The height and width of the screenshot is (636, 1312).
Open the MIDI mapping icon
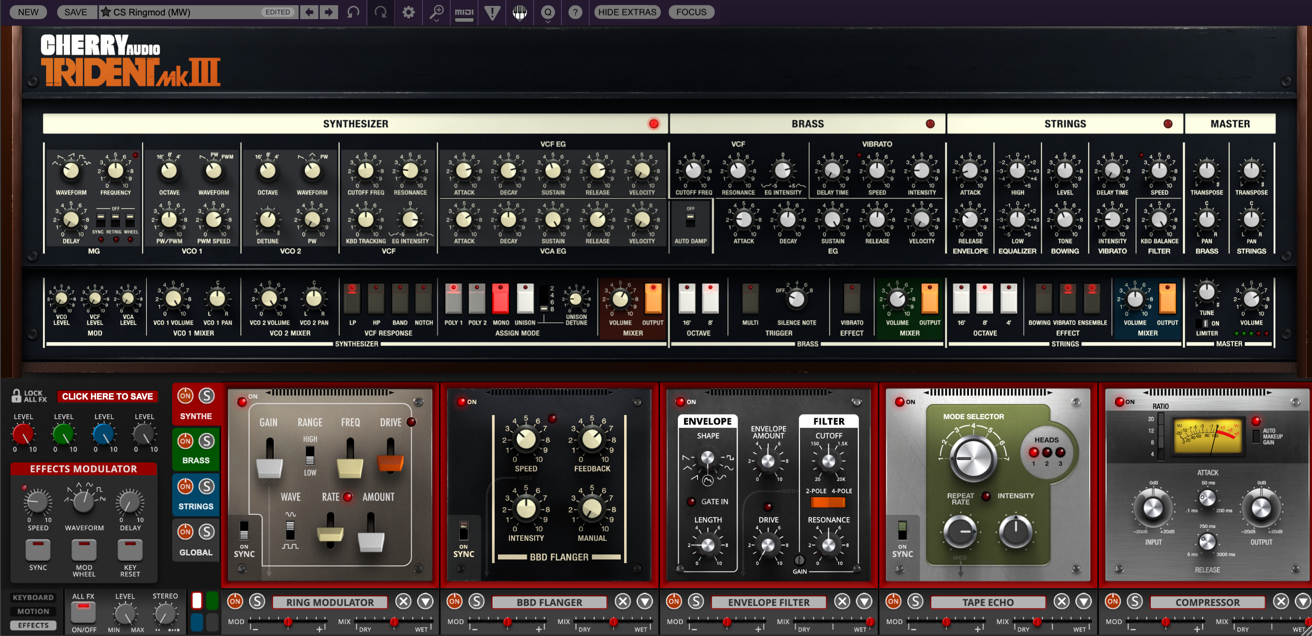[463, 13]
